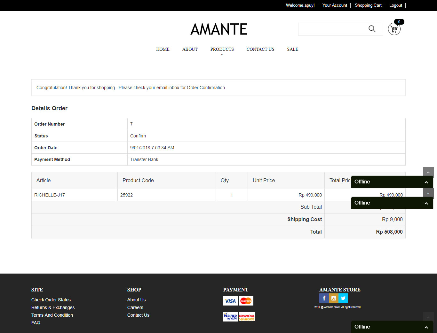Screen dimensions: 437x333
Task: Open the ABOUT menu item
Action: coord(190,49)
